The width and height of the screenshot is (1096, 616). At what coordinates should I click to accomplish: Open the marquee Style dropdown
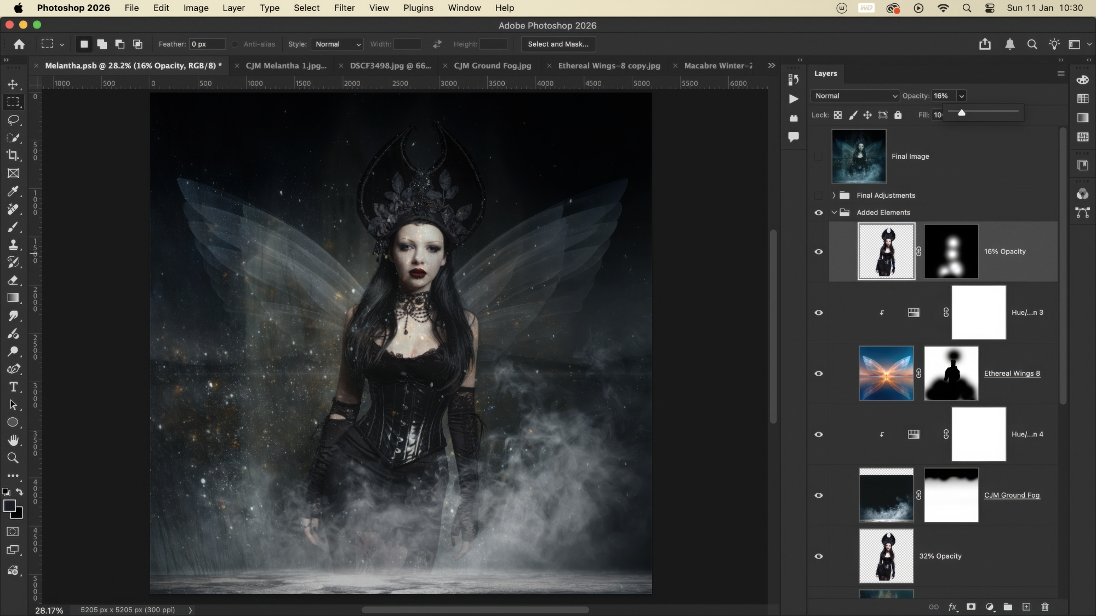[x=337, y=44]
